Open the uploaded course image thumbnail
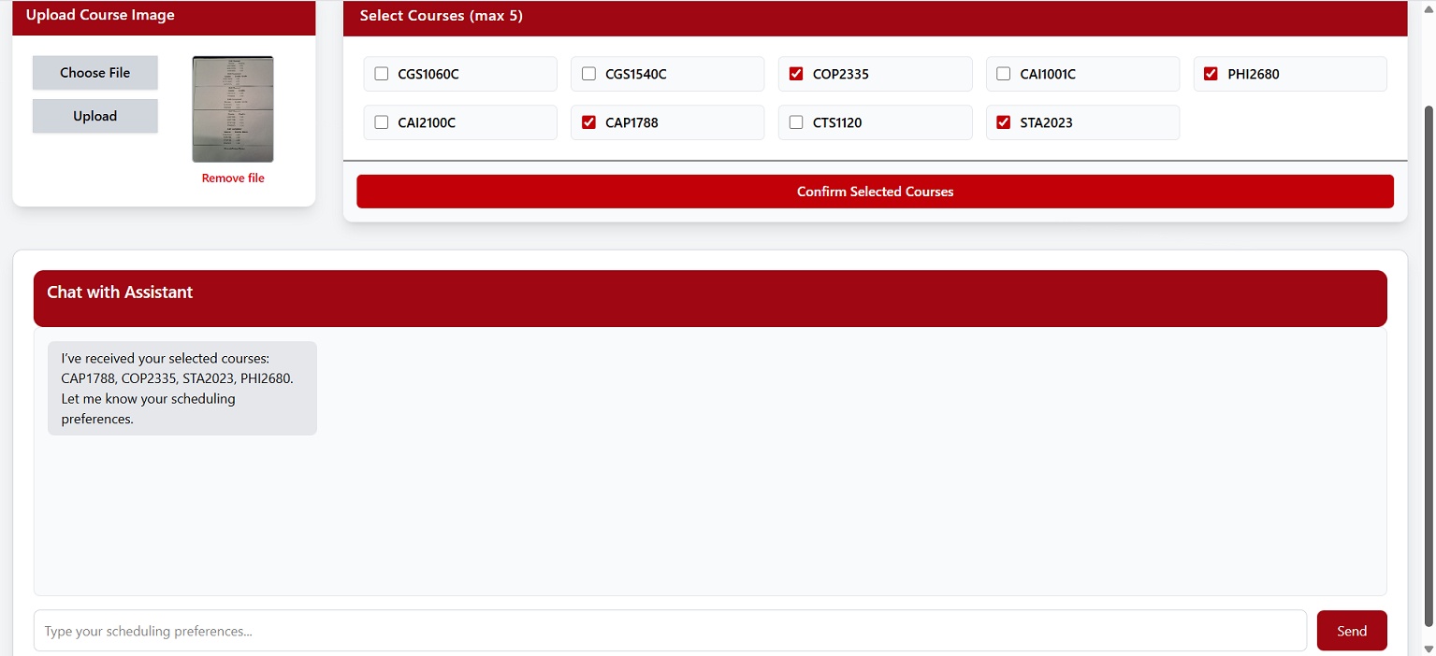The height and width of the screenshot is (656, 1436). pos(233,109)
